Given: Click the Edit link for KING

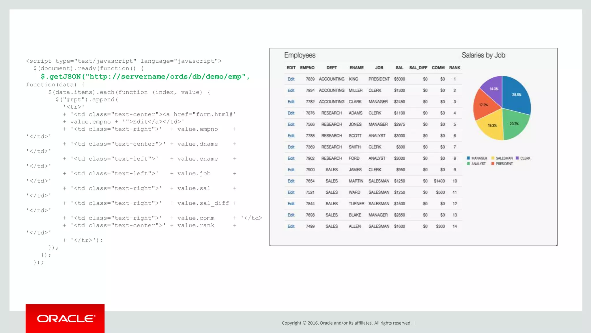Looking at the screenshot, I should (x=291, y=79).
